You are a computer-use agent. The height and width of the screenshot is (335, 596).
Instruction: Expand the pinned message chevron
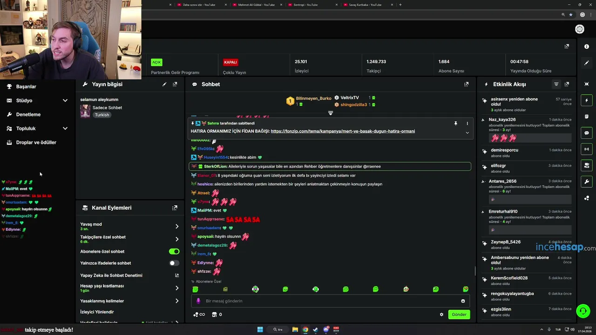click(467, 133)
